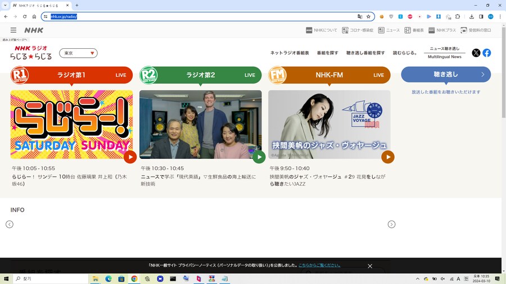Open こちらからご覧ください privacy link
Viewport: 506px width, 284px height.
point(319,265)
